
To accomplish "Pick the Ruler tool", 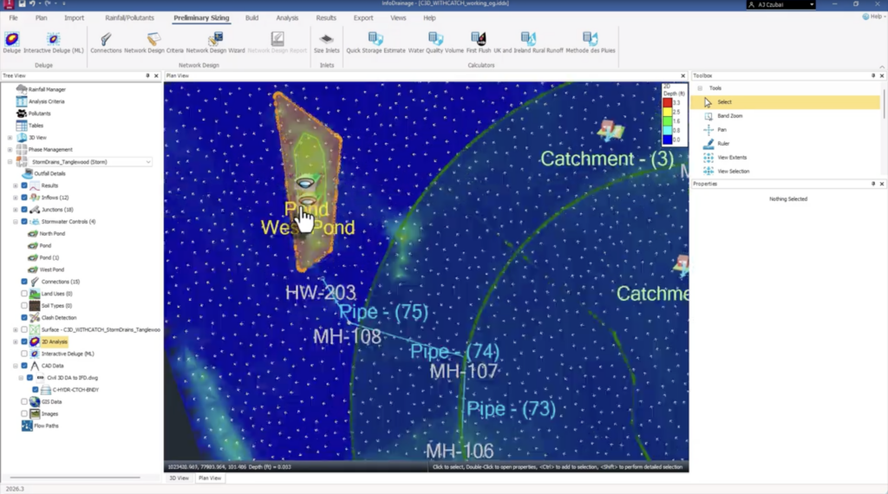I will (722, 144).
